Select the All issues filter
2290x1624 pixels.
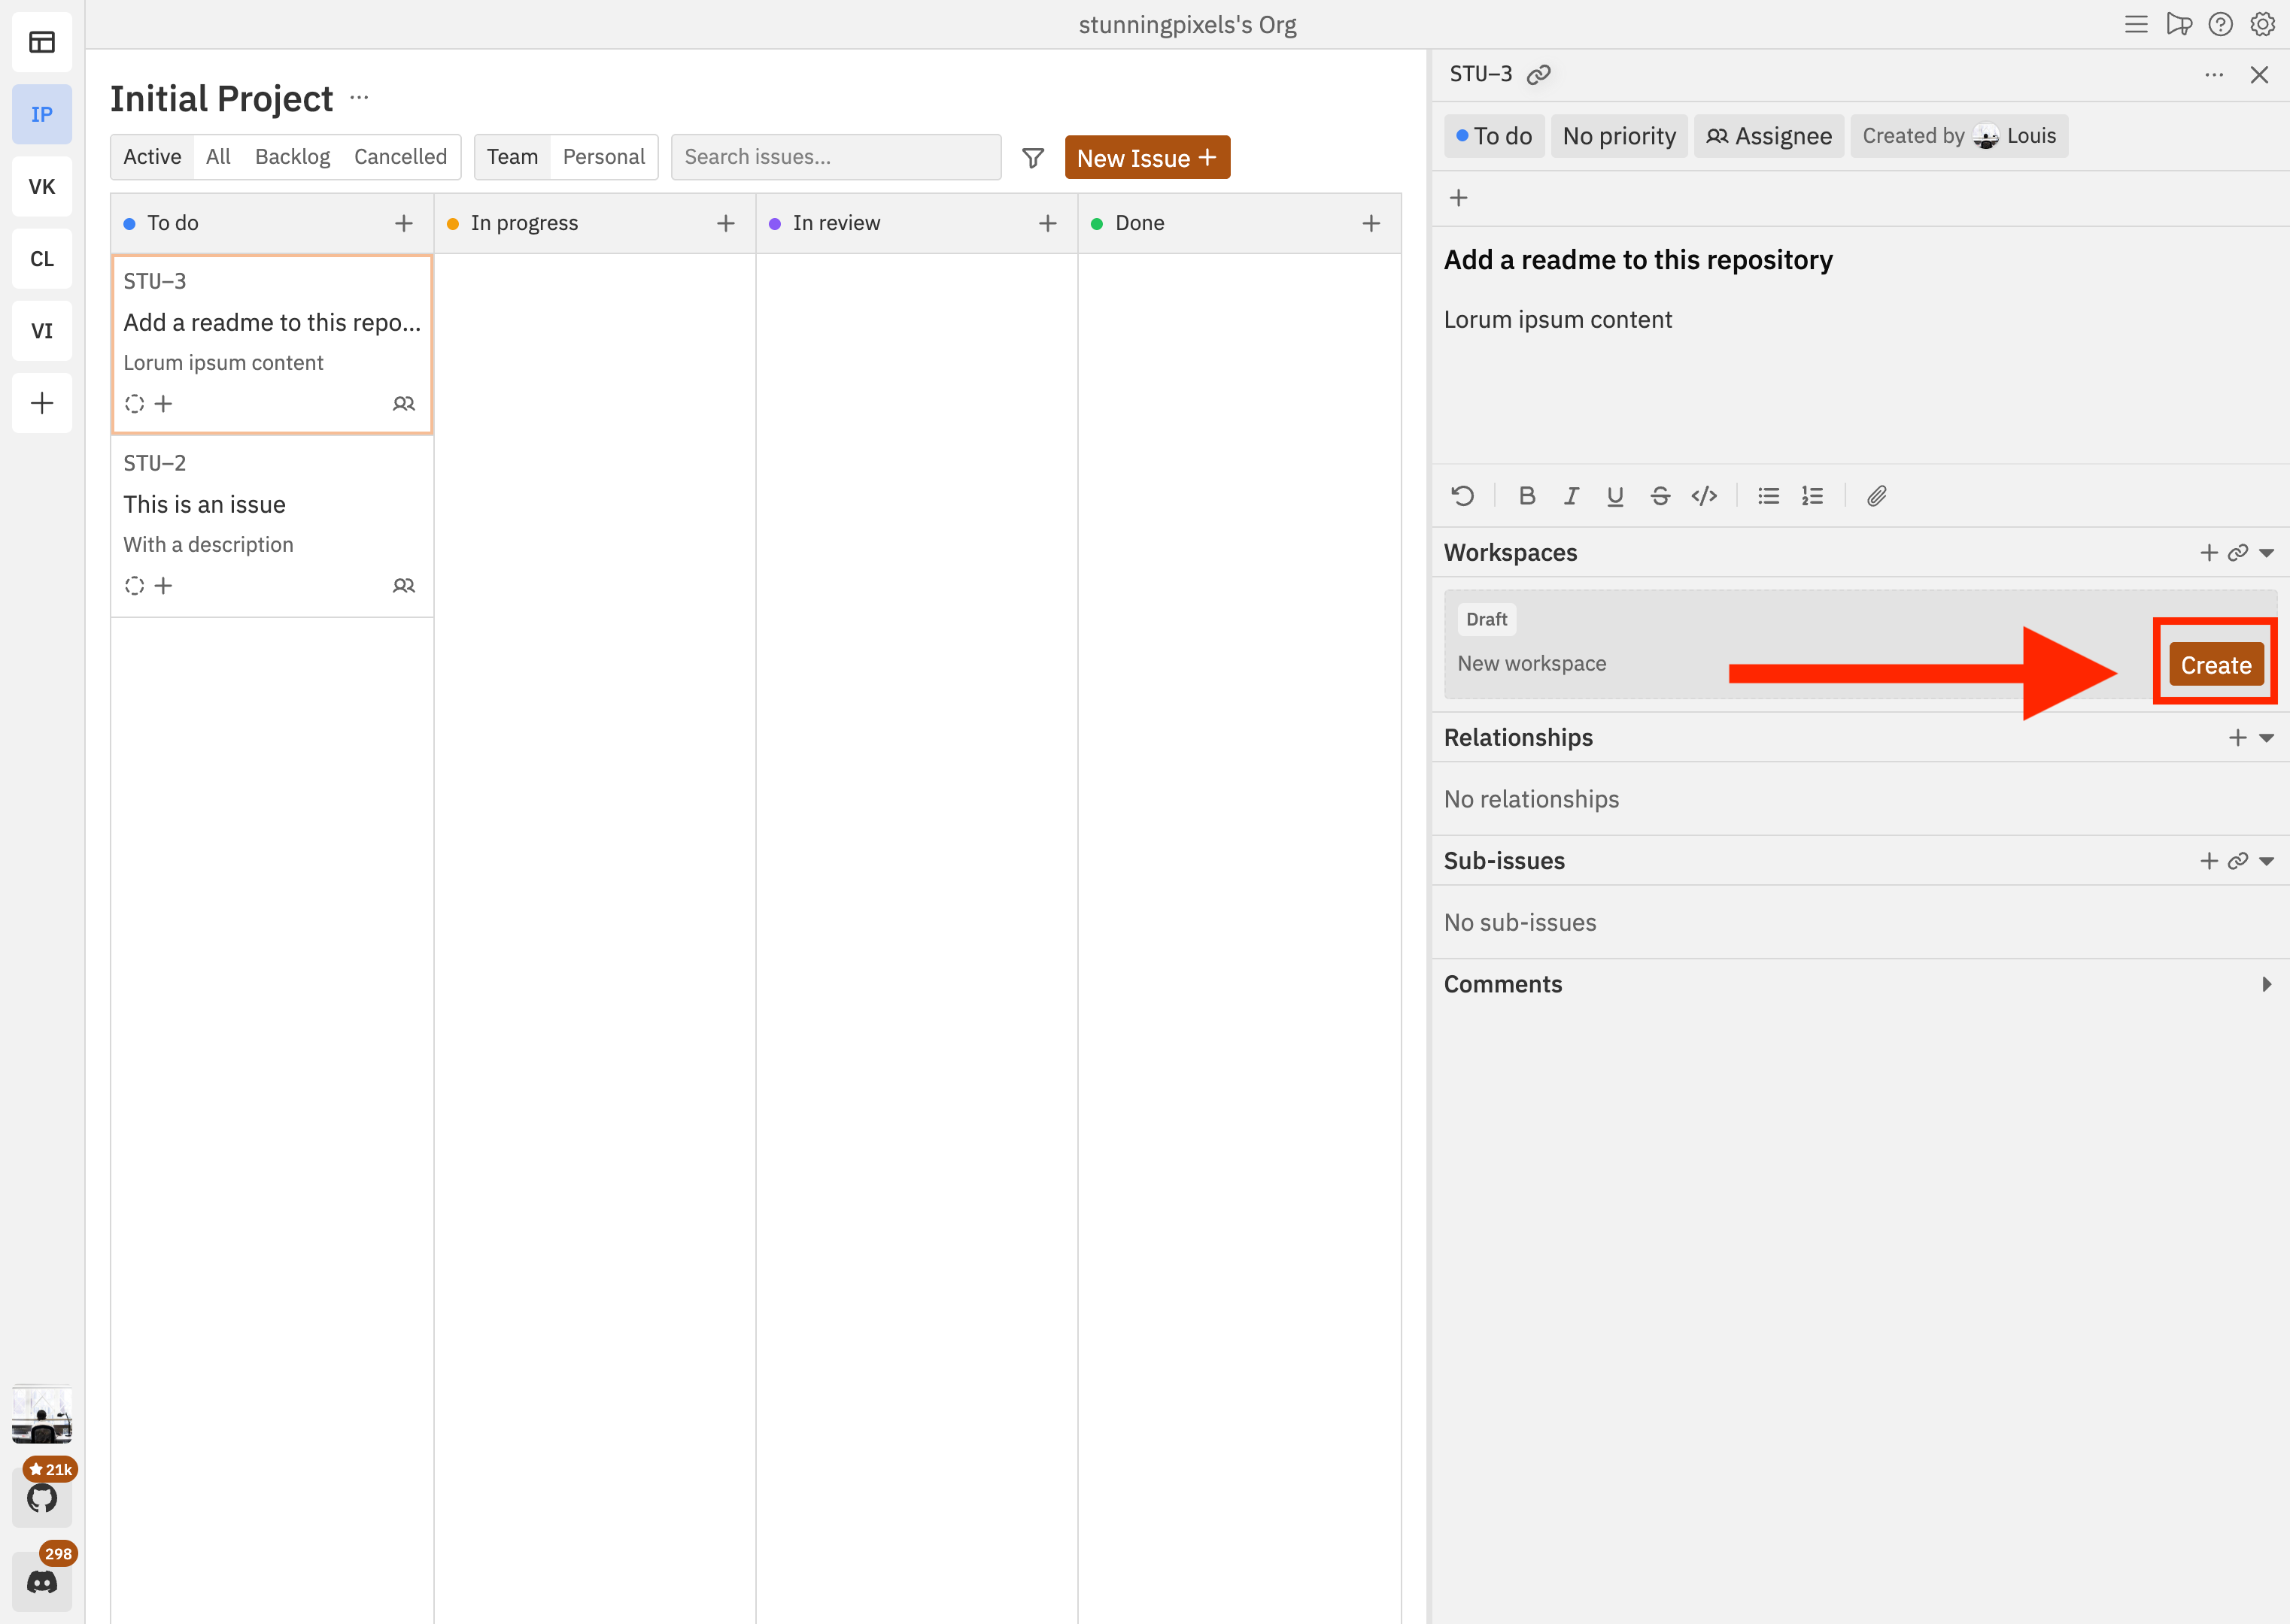point(218,156)
